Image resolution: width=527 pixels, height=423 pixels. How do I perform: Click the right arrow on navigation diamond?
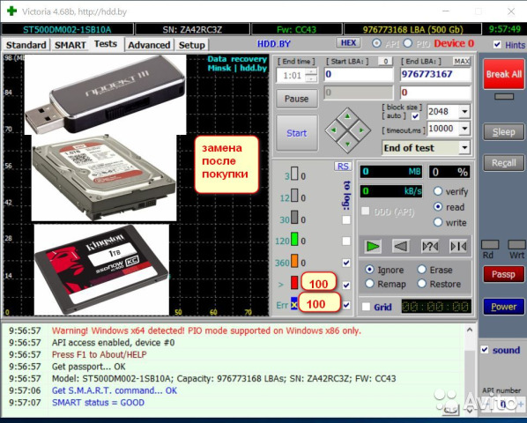coord(361,130)
